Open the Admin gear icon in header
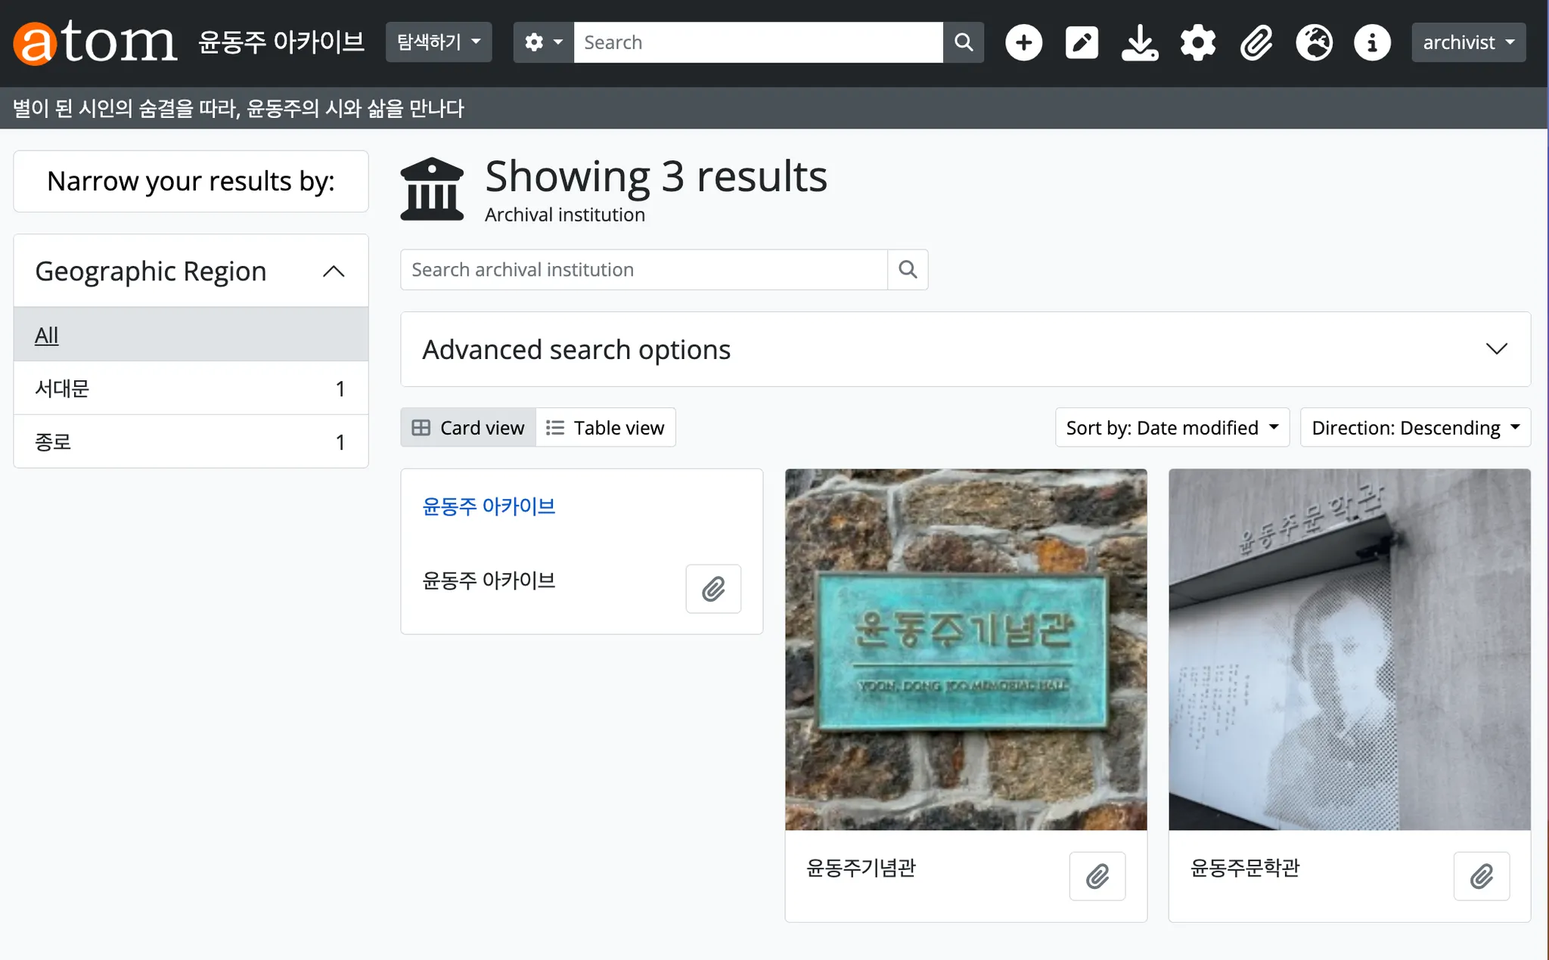Image resolution: width=1549 pixels, height=960 pixels. coord(1198,42)
